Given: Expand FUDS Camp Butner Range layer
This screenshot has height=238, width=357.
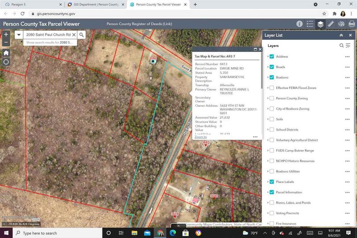Looking at the screenshot, I should (268, 150).
